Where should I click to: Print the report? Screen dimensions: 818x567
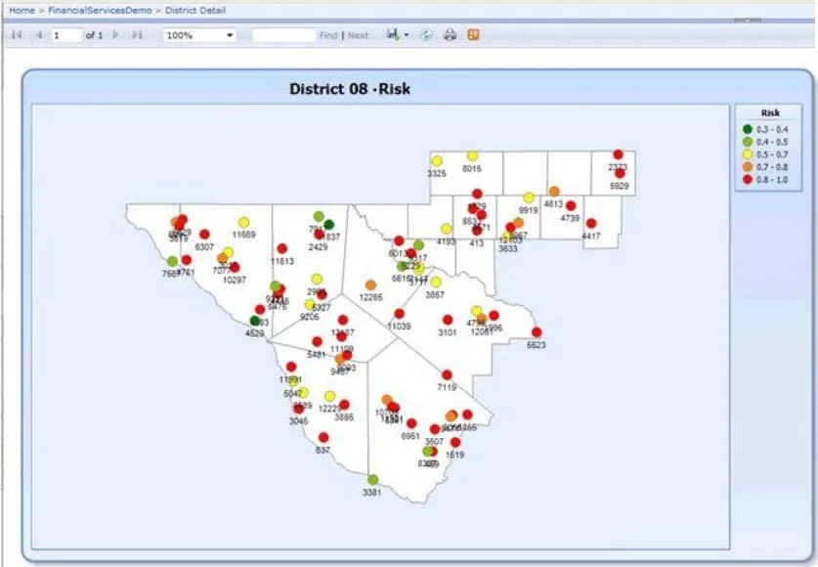(x=450, y=35)
